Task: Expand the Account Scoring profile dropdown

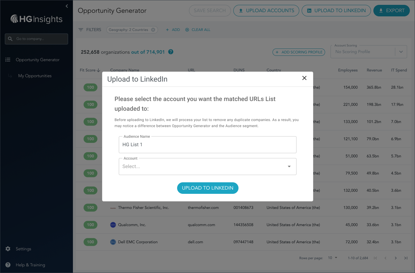Action: [401, 52]
